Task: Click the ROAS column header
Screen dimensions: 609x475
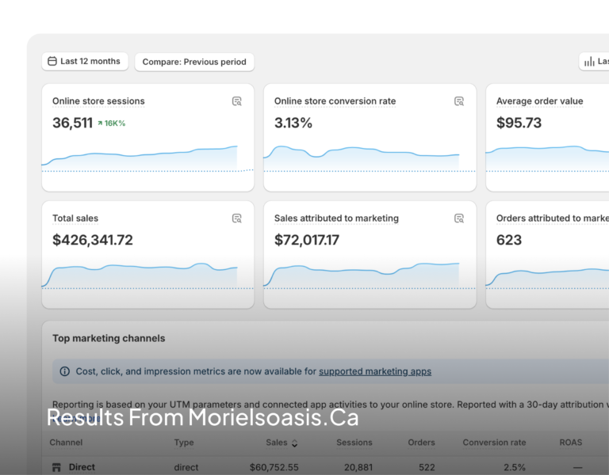Action: [571, 443]
